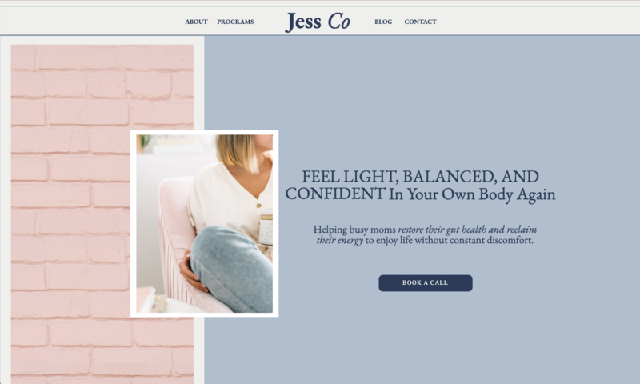Click the Jess Co site logo
This screenshot has width=640, height=384.
click(318, 22)
